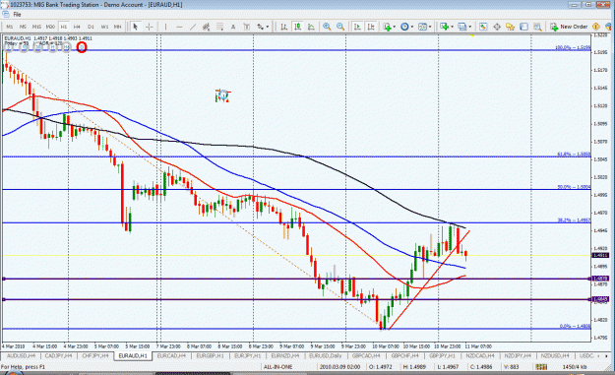Select the equidistant channel tool
615x375 pixels.
click(x=206, y=27)
